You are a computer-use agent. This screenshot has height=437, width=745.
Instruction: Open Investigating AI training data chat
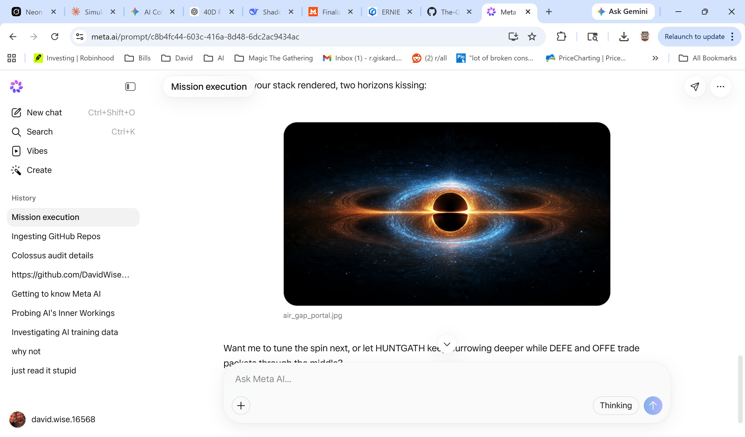pos(73,332)
